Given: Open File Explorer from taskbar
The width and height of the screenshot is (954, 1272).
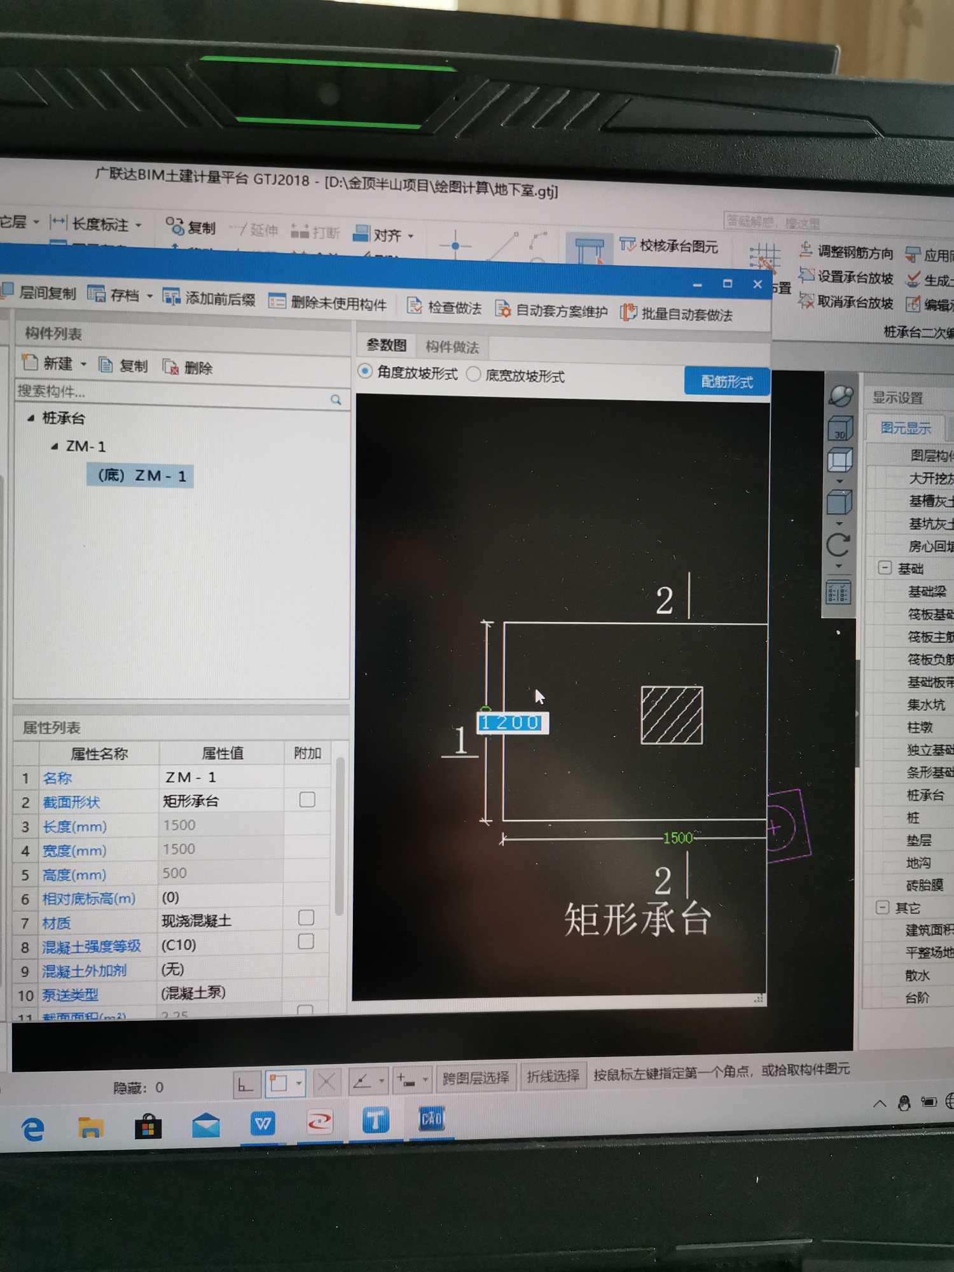Looking at the screenshot, I should pos(90,1128).
